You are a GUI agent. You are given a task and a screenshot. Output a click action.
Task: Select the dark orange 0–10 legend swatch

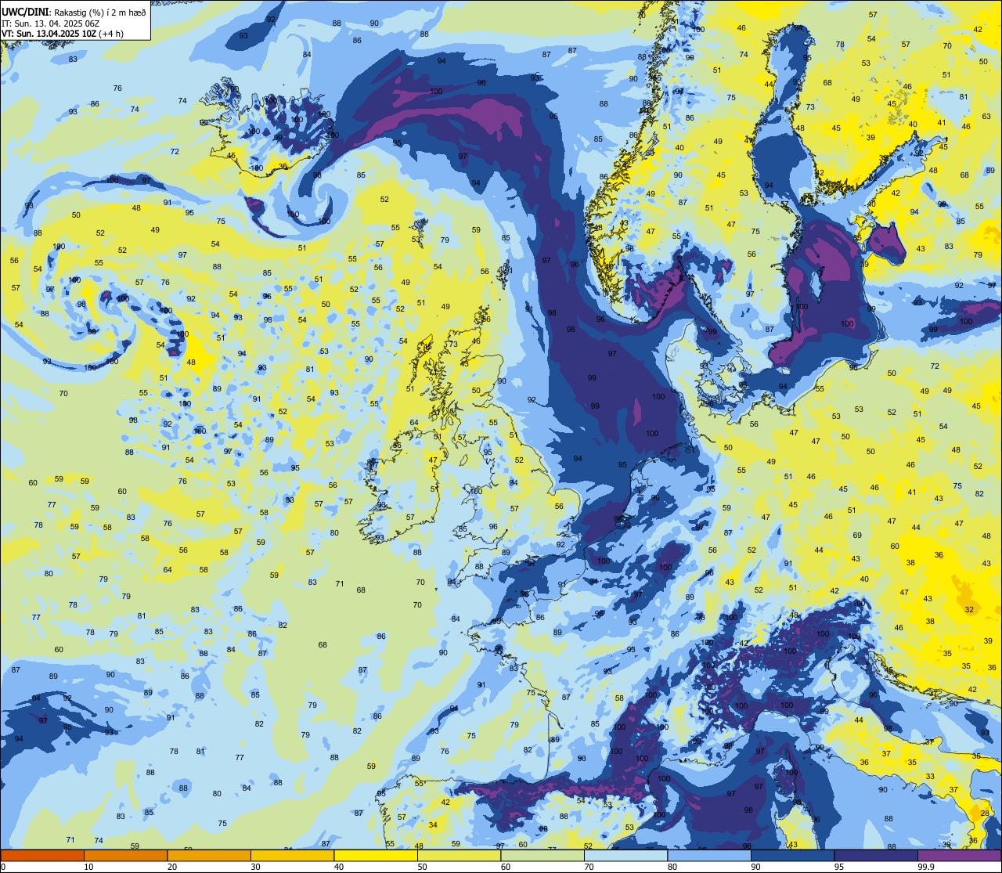(x=42, y=855)
